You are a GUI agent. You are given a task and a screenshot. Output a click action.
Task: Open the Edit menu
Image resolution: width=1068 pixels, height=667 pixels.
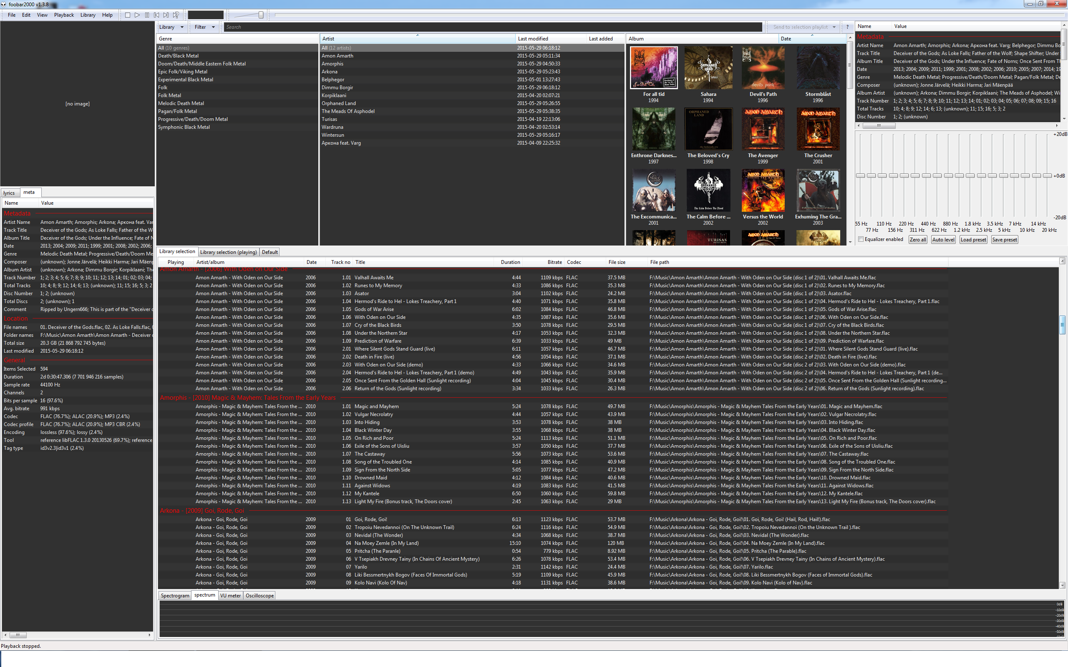26,15
